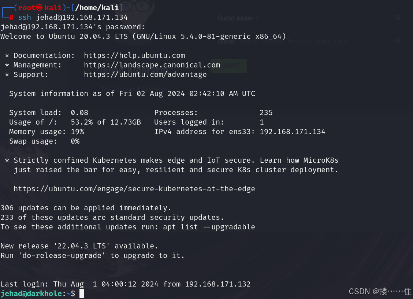Click the ens33 IPv4 address 192.168.171.134
This screenshot has height=299, width=413.
pyautogui.click(x=293, y=132)
